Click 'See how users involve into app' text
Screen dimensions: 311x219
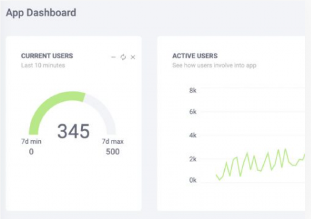pos(214,66)
